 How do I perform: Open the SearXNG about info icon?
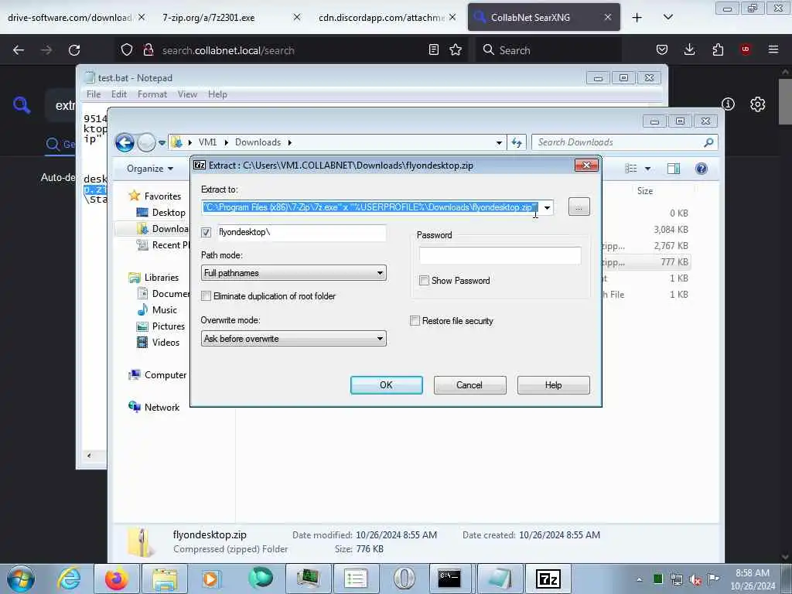point(728,104)
